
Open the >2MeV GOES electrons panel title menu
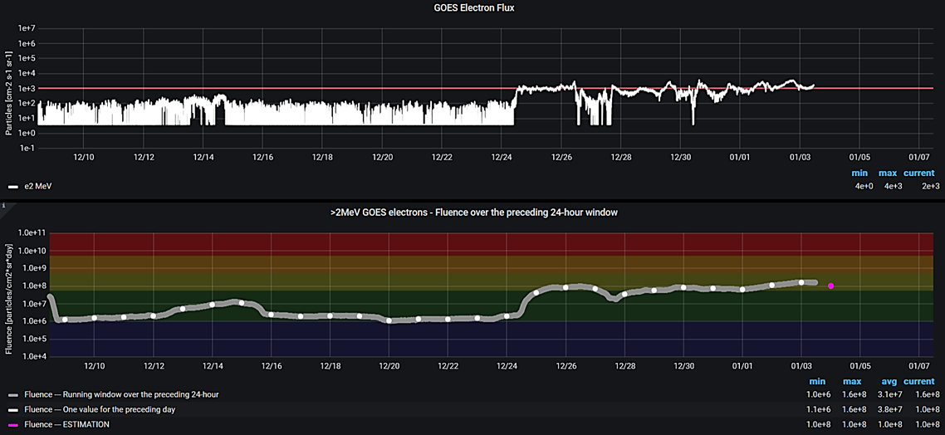[x=472, y=213]
